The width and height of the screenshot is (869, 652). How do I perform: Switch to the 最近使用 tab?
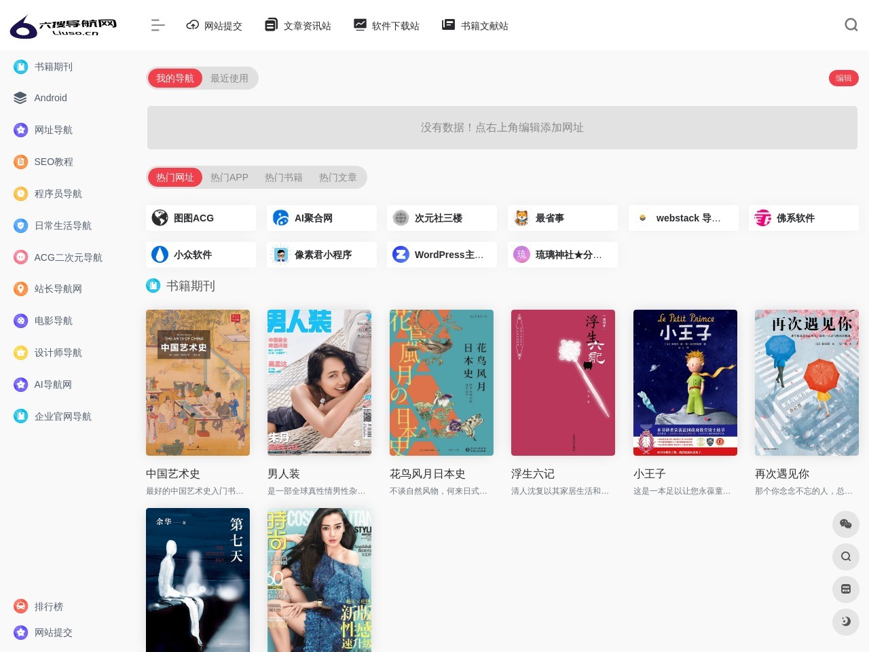[229, 78]
